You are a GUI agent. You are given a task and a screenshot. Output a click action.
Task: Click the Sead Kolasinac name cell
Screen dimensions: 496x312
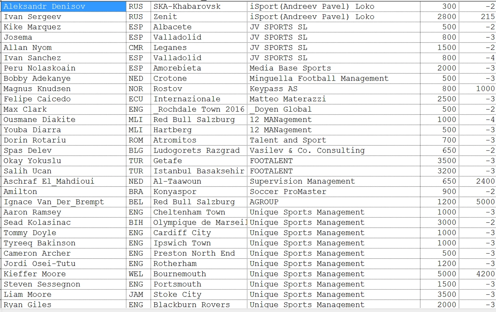point(64,222)
